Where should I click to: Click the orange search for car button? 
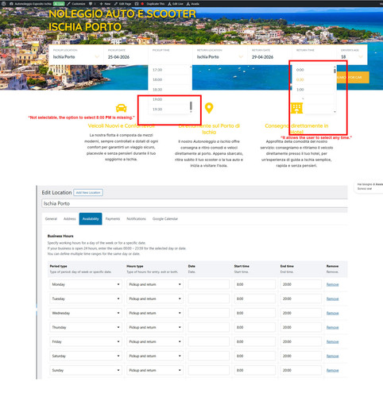[x=353, y=77]
